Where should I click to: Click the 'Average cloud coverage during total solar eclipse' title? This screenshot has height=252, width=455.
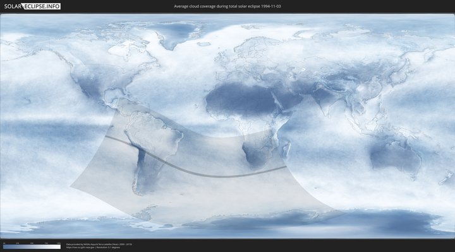pyautogui.click(x=227, y=6)
